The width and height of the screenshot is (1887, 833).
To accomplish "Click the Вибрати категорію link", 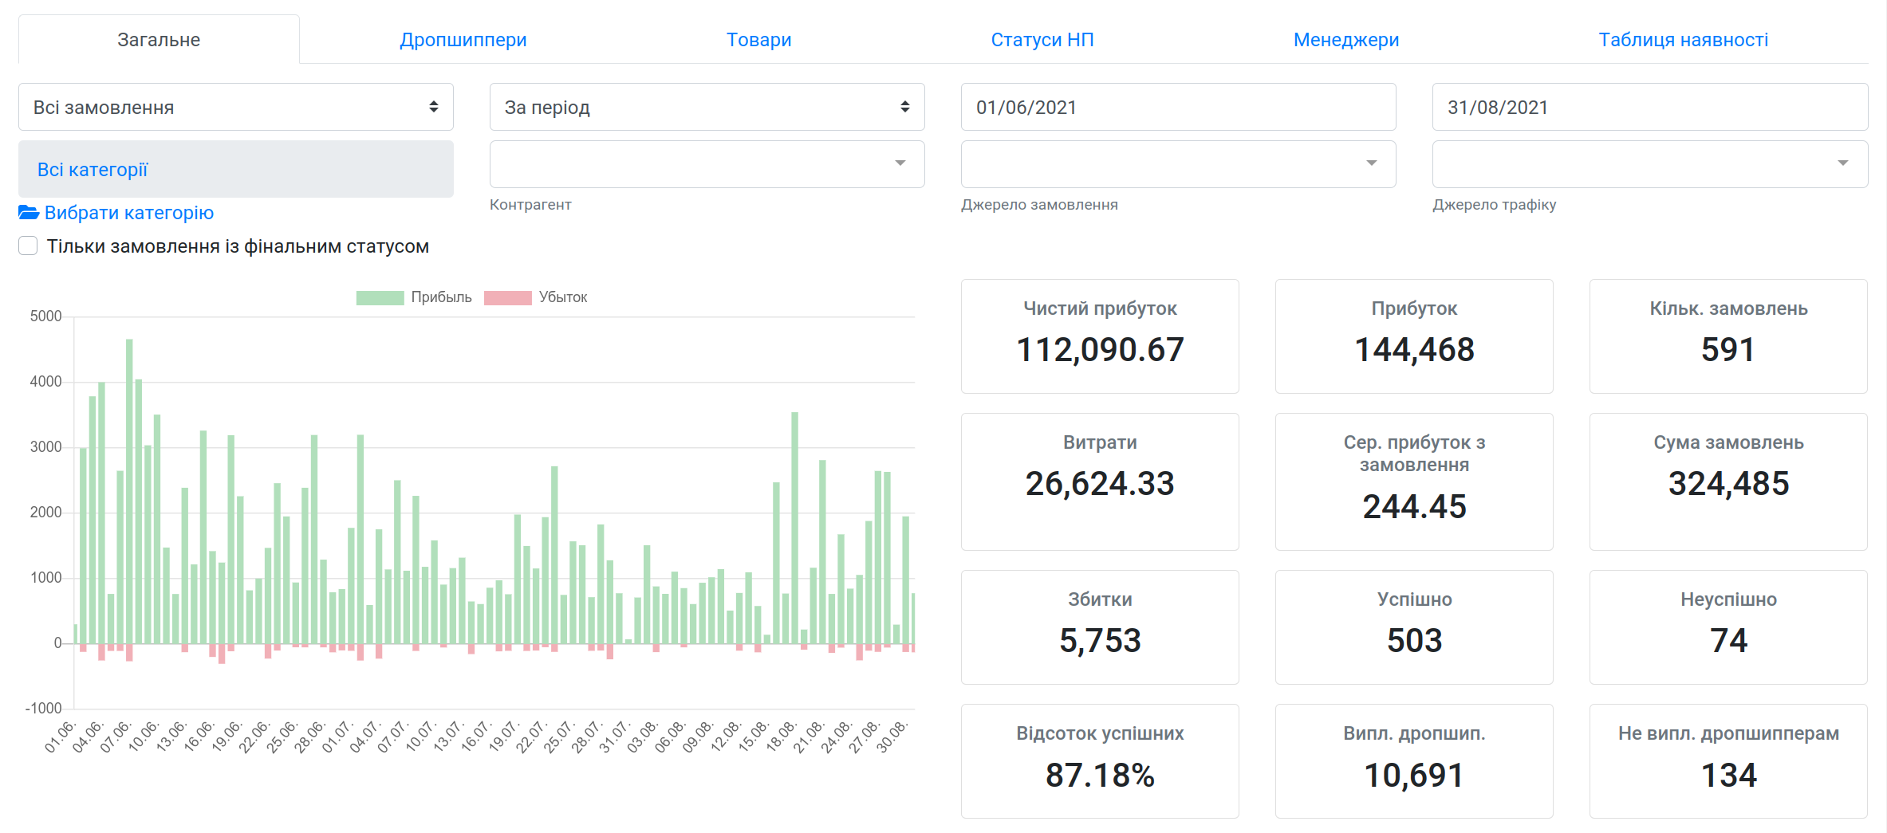I will point(129,213).
